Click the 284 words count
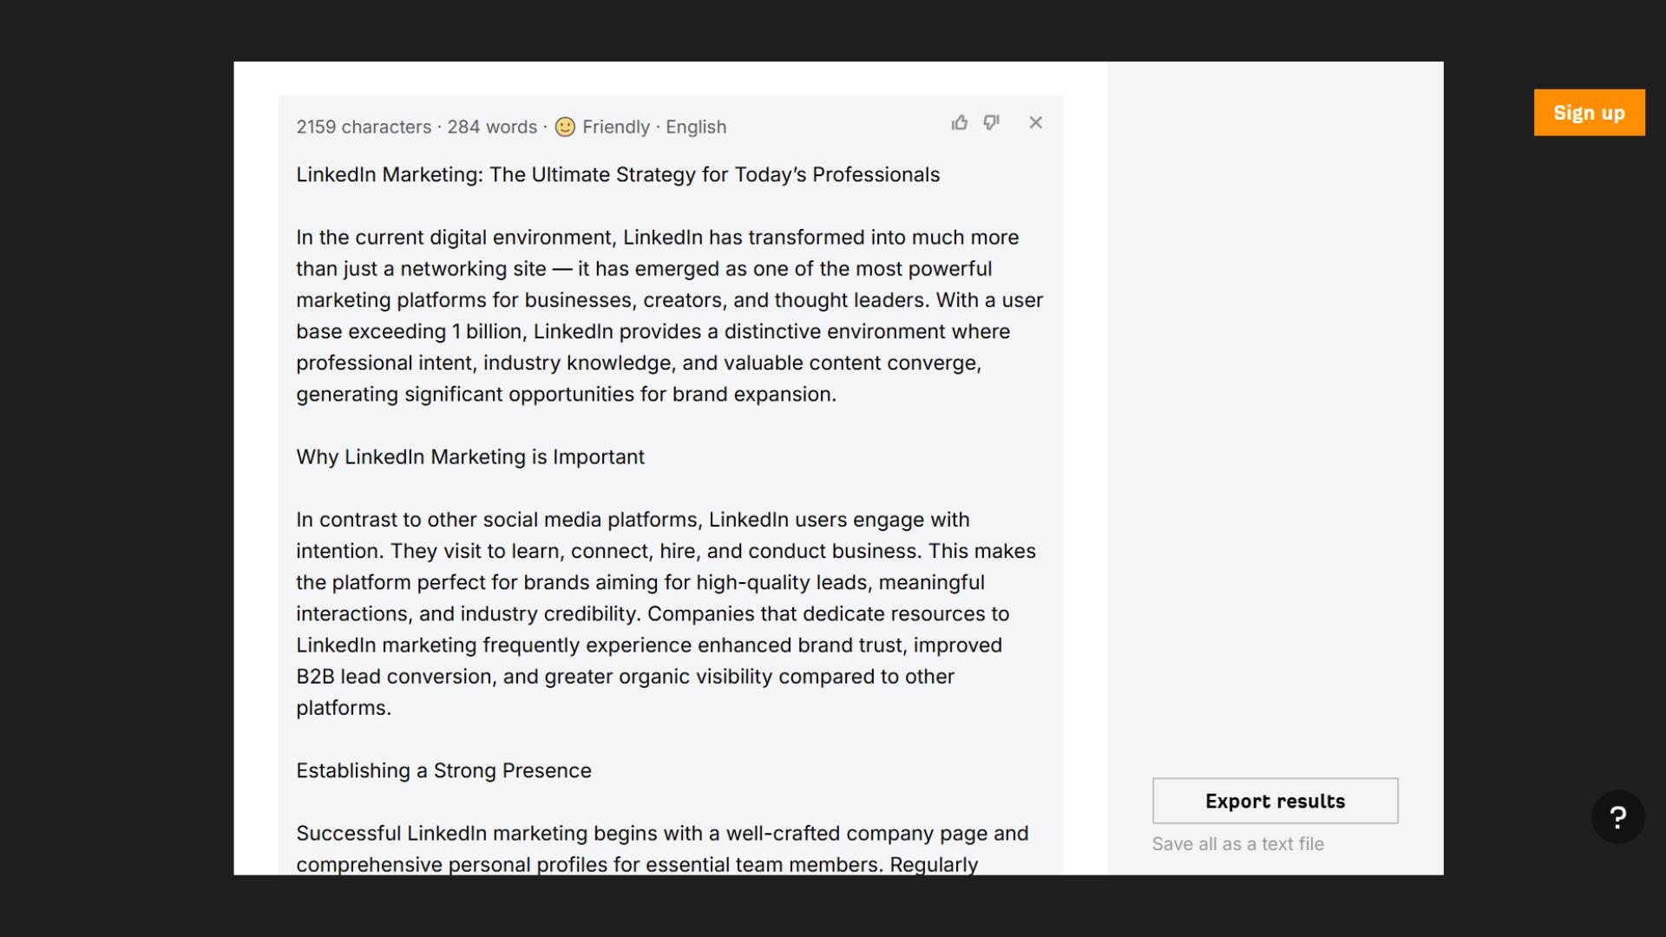This screenshot has height=937, width=1666. click(492, 128)
